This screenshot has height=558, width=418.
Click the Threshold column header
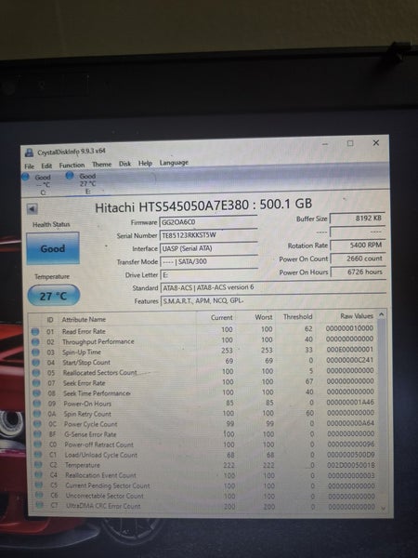point(298,316)
